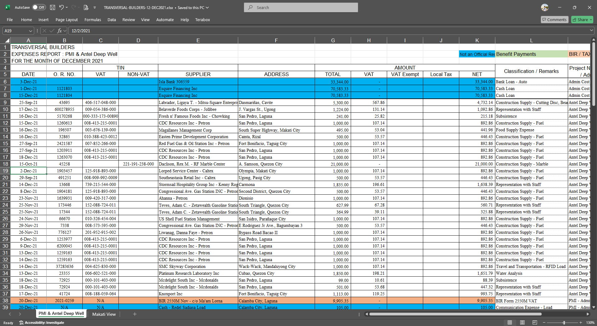Open the Undo history dropdown arrow

click(x=67, y=7)
